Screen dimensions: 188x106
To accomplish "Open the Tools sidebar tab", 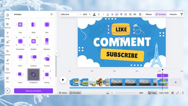I will tap(8, 61).
